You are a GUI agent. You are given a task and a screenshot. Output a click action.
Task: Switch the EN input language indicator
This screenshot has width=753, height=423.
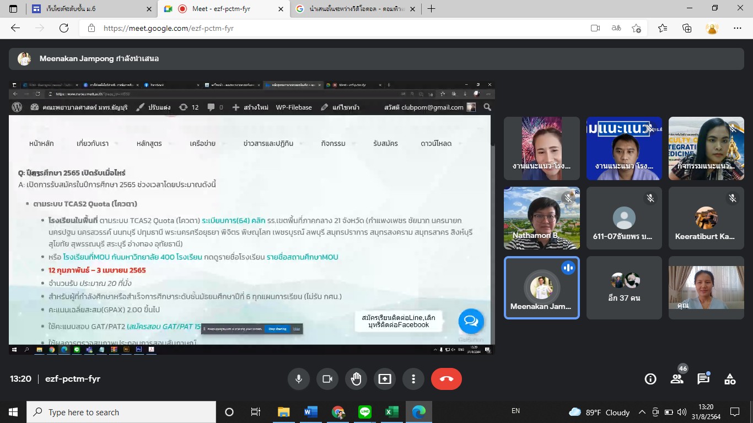tap(515, 411)
